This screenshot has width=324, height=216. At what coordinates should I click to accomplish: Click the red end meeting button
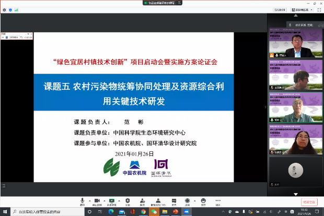(309, 201)
